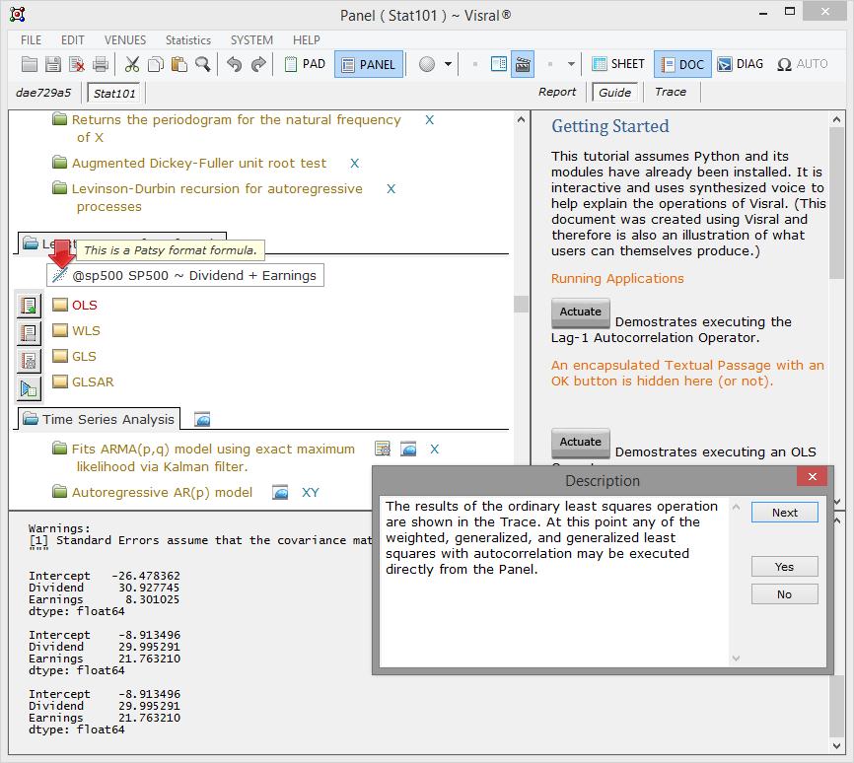Click the Undo arrow icon
The height and width of the screenshot is (763, 854).
(234, 64)
